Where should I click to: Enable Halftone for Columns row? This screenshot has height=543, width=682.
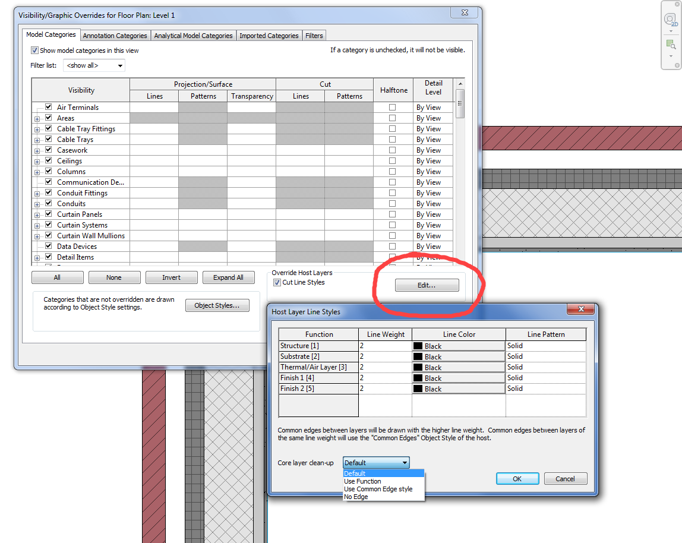[x=392, y=172]
